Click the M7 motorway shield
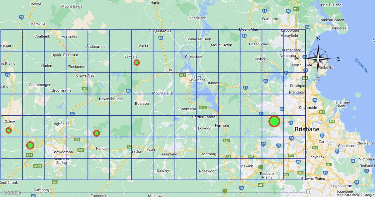This screenshot has height=197, width=375. pyautogui.click(x=291, y=155)
